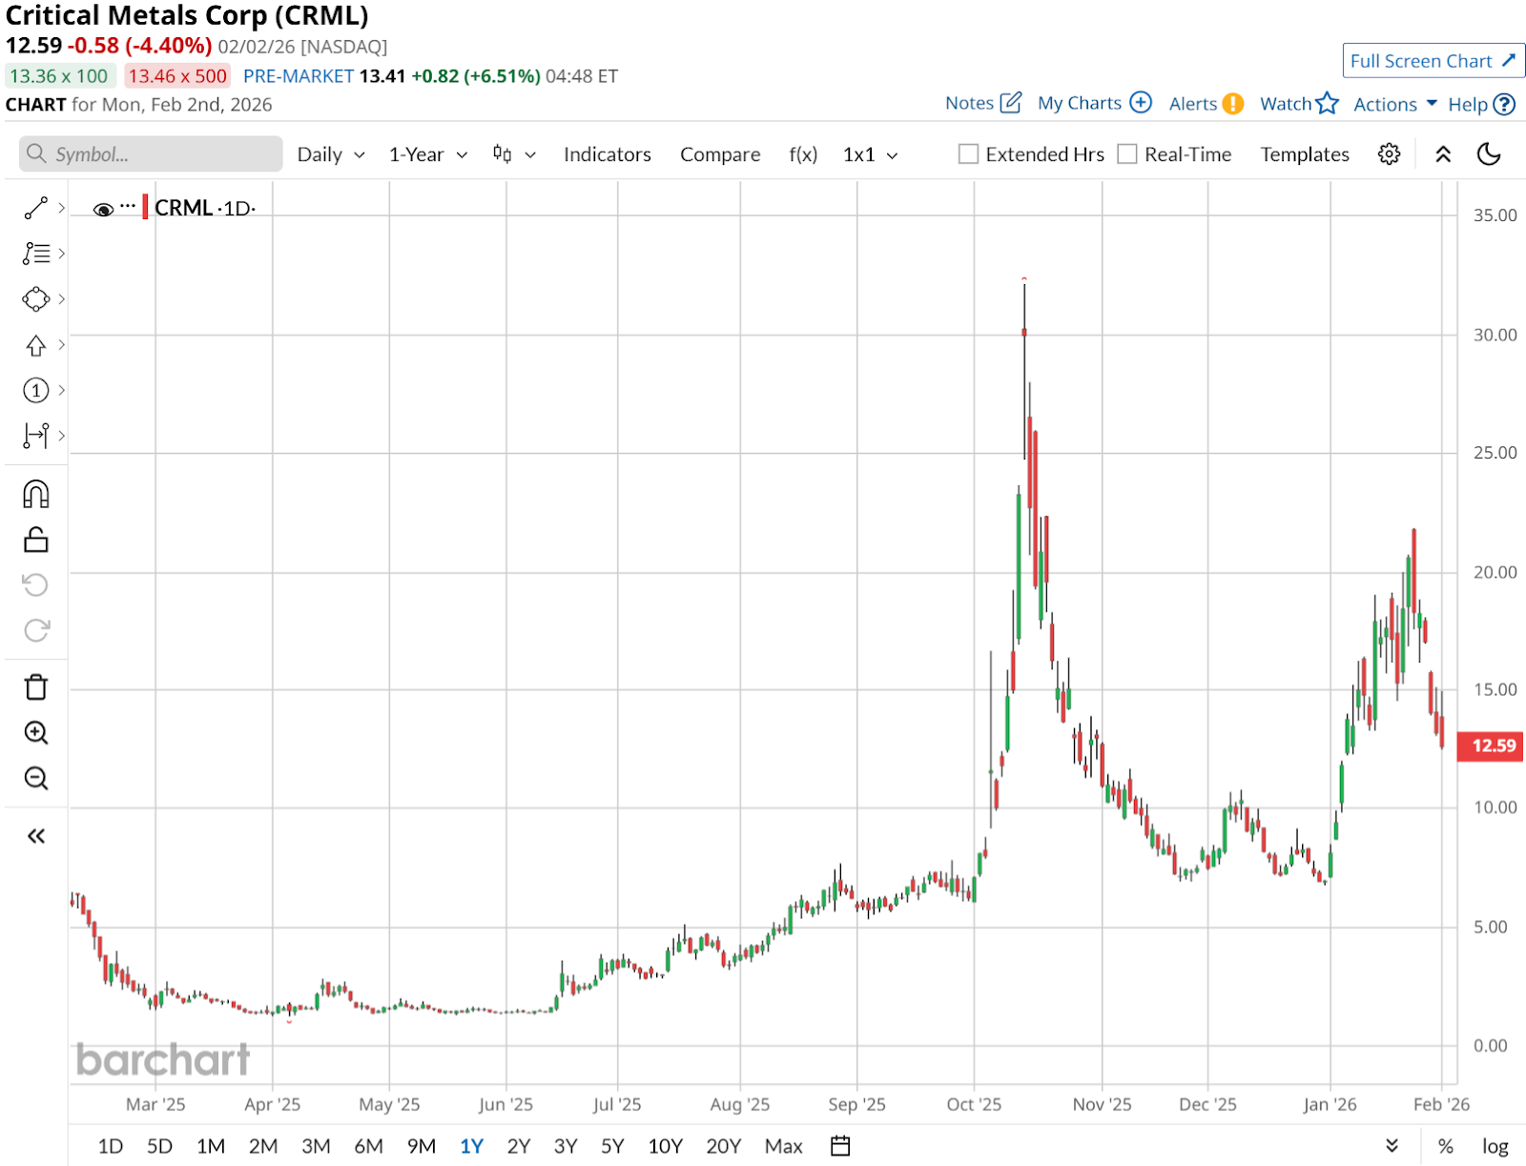Select the 3M time range
The height and width of the screenshot is (1166, 1526).
pos(316,1146)
